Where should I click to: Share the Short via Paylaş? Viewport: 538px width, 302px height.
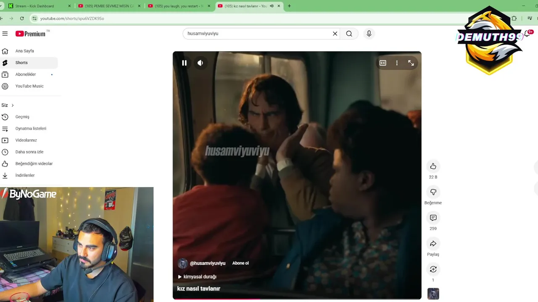(433, 243)
